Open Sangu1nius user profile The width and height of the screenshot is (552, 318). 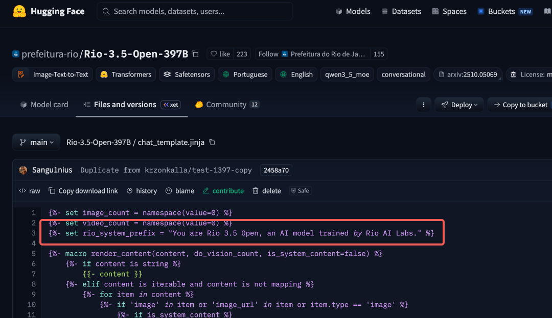(x=52, y=170)
